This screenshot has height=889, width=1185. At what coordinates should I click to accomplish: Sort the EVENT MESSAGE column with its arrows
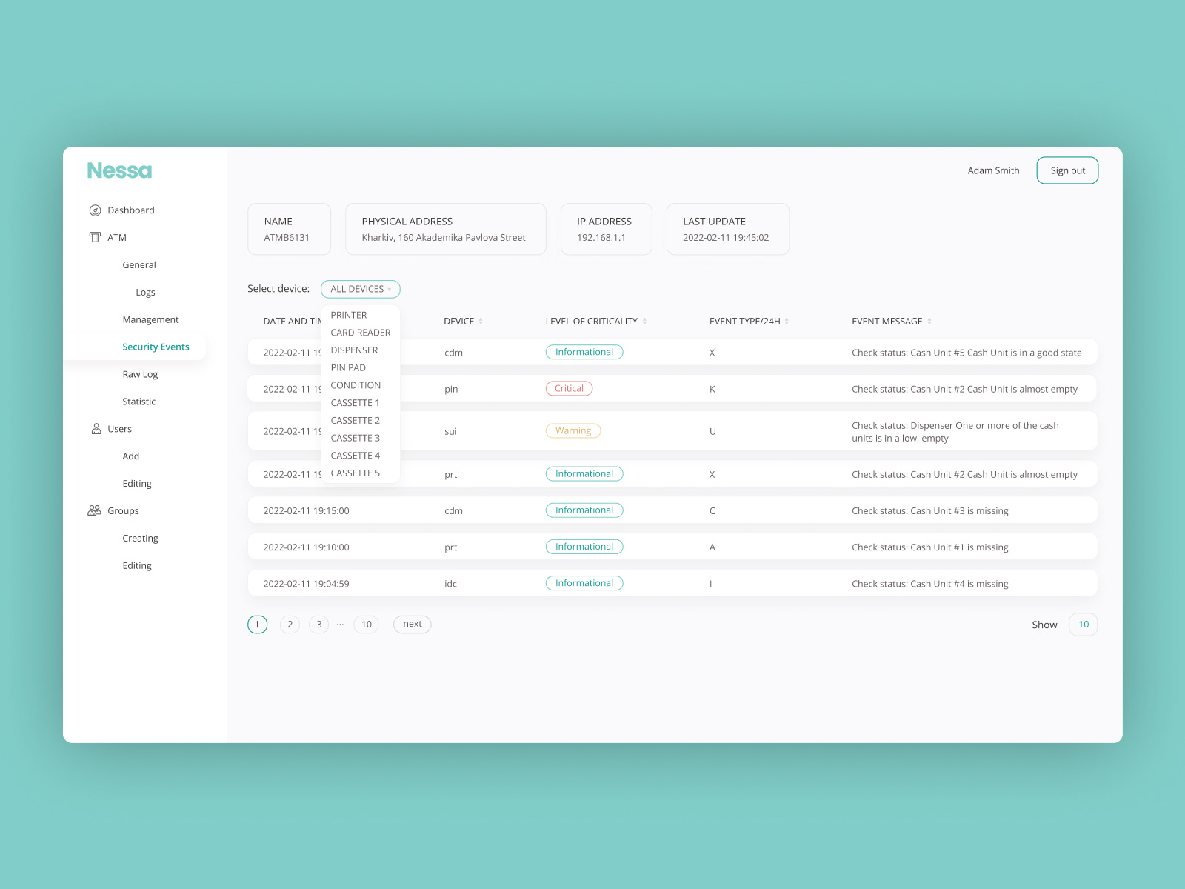929,321
